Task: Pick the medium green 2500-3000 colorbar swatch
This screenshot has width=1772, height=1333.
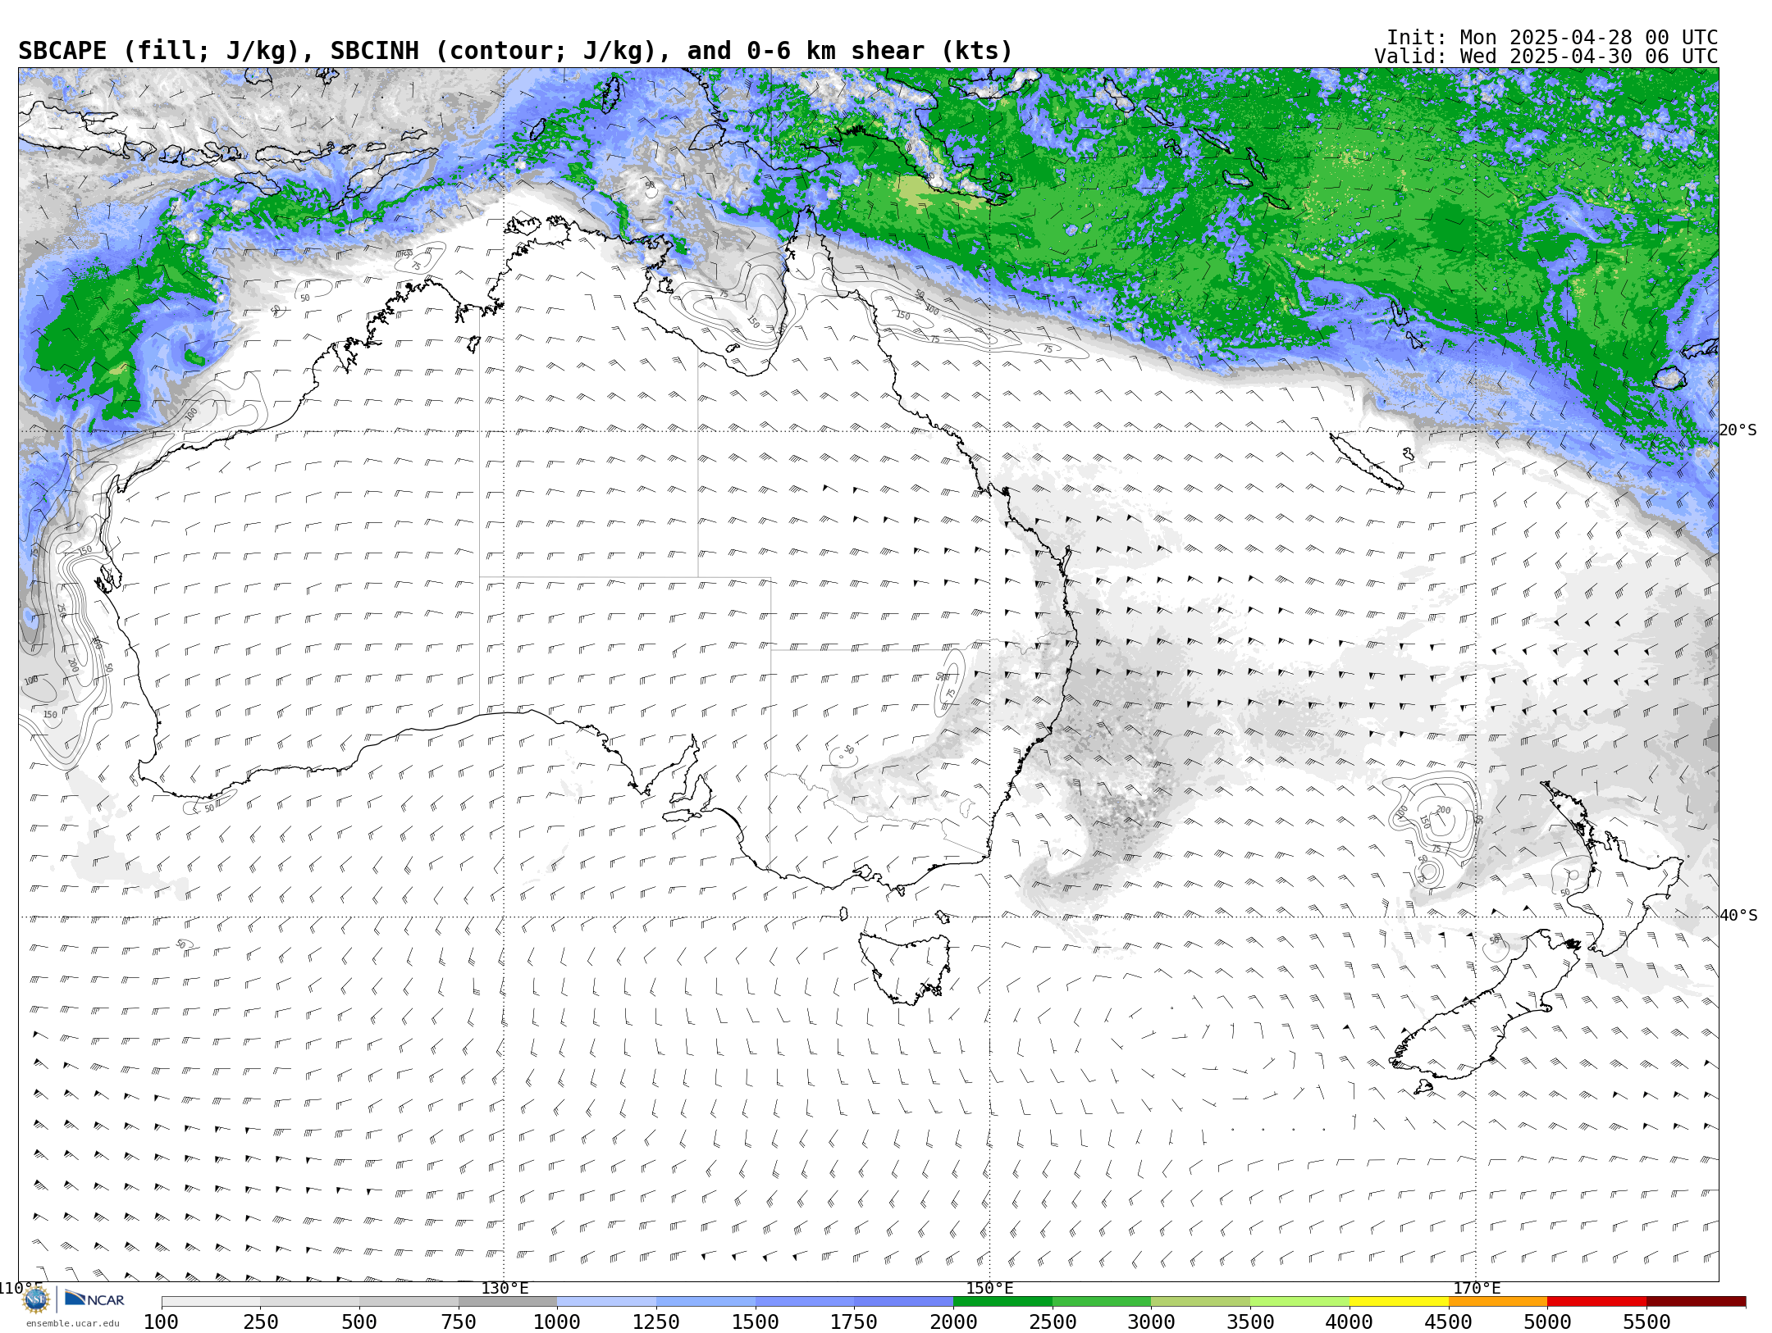Action: (1102, 1302)
